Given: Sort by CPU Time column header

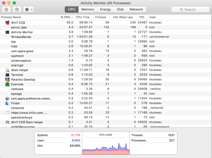Looking at the screenshot, I should pyautogui.click(x=84, y=17).
